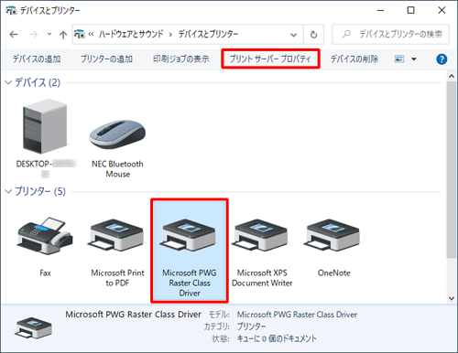
Task: Click ハードウェアとサウンド breadcrumb
Action: click(x=131, y=34)
